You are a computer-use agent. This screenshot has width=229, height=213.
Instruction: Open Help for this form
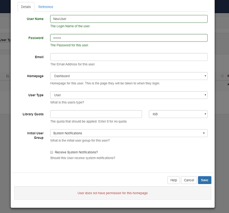click(174, 180)
